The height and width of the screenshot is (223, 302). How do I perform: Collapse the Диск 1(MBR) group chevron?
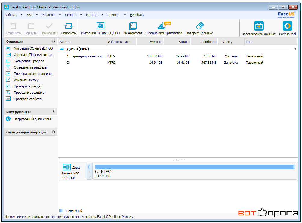click(295, 49)
